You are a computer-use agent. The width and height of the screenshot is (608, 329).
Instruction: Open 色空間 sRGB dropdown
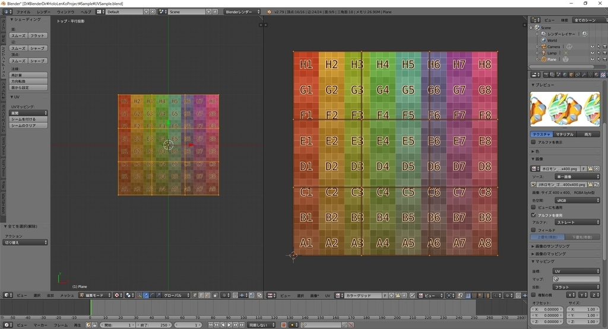point(577,200)
